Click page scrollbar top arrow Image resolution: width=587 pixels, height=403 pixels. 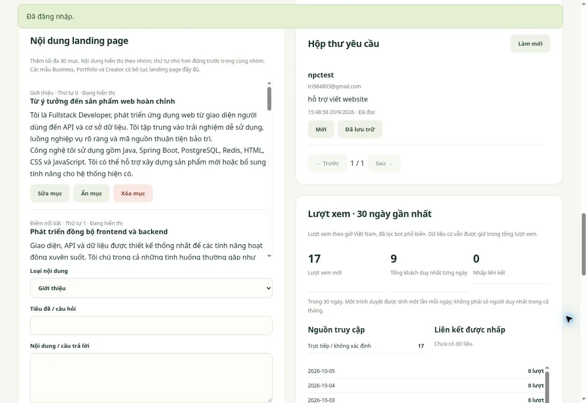coord(584,3)
